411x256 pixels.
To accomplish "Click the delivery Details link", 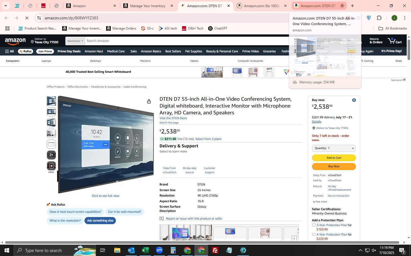I will [317, 121].
